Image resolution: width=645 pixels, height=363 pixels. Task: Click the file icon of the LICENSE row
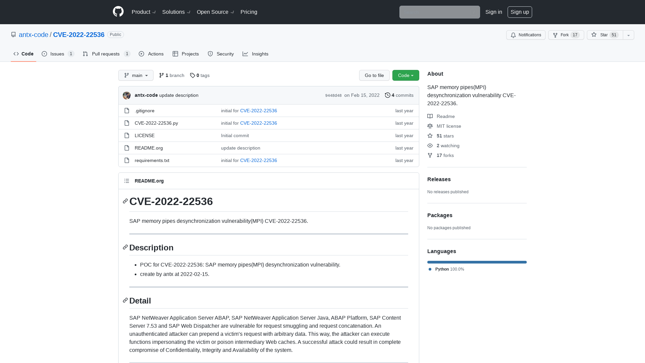coord(127,135)
